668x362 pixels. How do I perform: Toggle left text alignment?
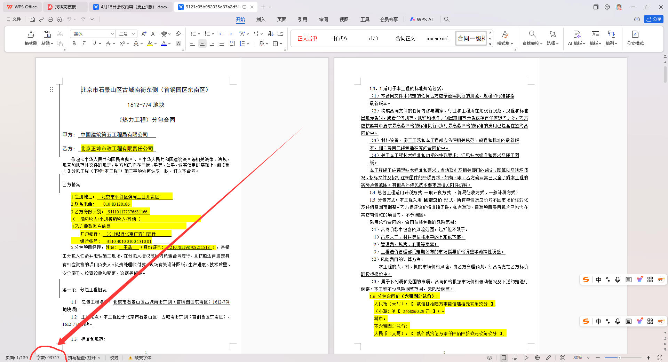[x=192, y=44]
